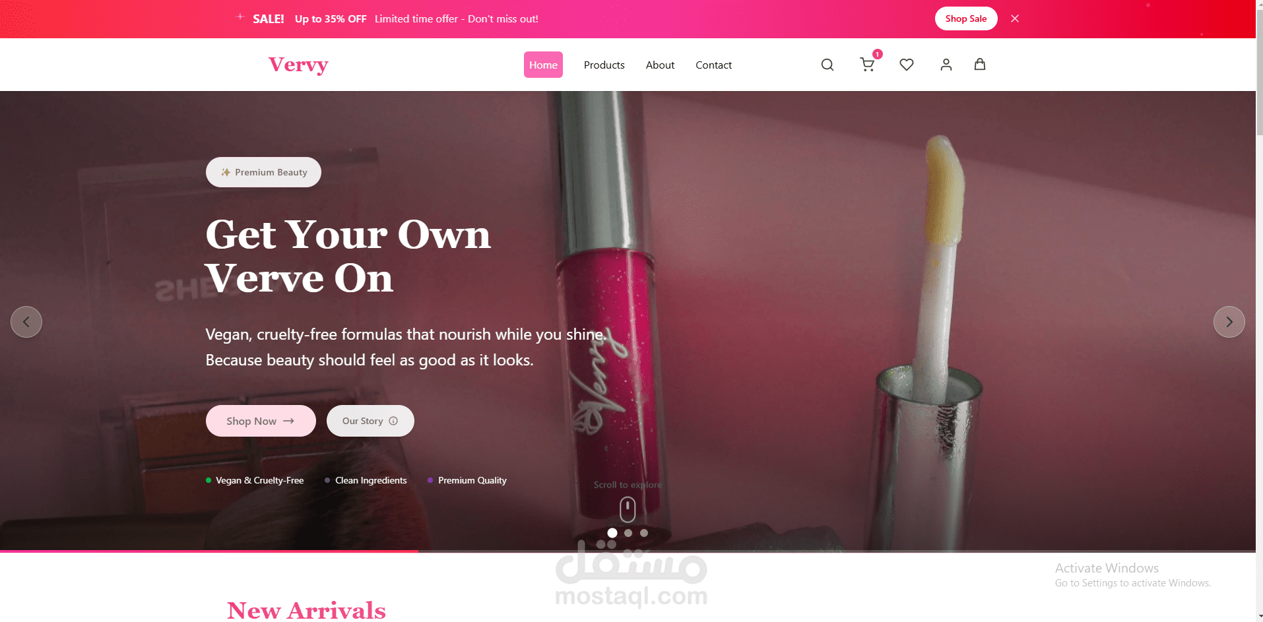
Task: Open the Products menu item
Action: (604, 65)
